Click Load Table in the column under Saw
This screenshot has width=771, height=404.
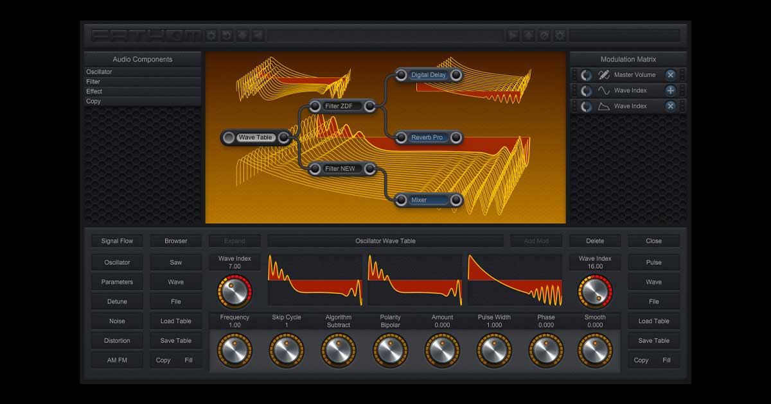tap(176, 321)
